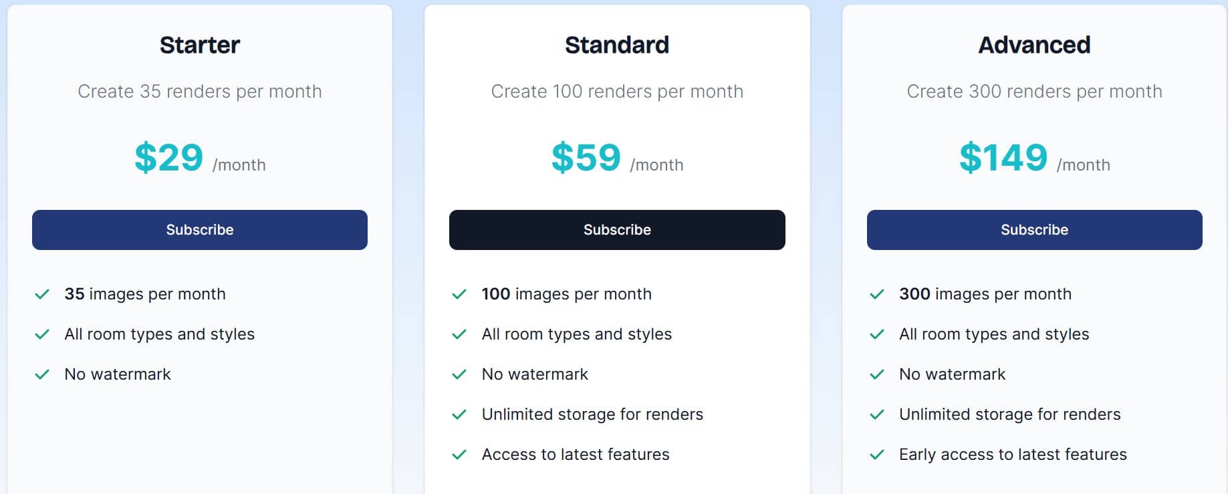Click checkmark next to Advanced's No watermark
The width and height of the screenshot is (1228, 494).
tap(876, 374)
